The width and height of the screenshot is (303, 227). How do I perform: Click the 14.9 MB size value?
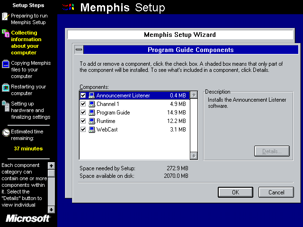177,113
